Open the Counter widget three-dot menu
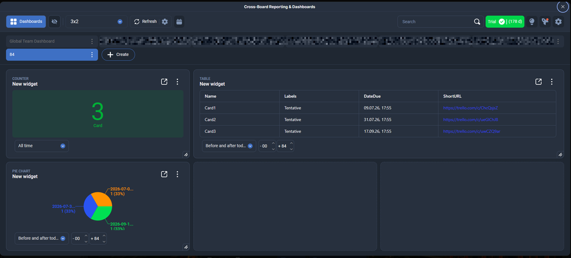 tap(177, 82)
